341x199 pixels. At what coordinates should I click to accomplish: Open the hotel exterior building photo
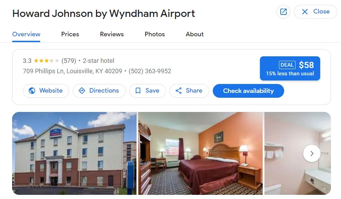click(75, 153)
